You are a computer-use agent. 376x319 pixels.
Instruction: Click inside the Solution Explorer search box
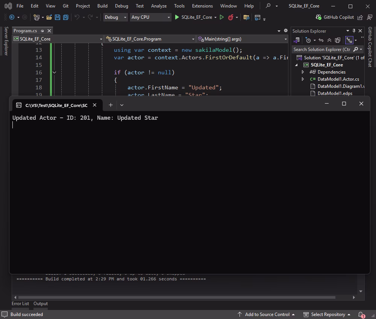click(x=323, y=49)
